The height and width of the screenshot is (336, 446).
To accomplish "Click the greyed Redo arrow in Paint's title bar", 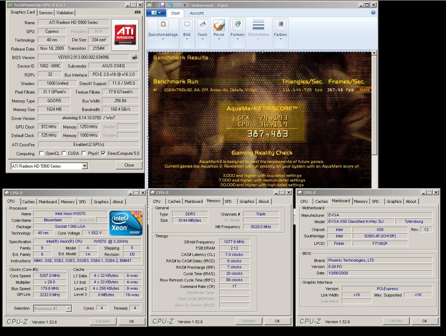I will pos(178,5).
